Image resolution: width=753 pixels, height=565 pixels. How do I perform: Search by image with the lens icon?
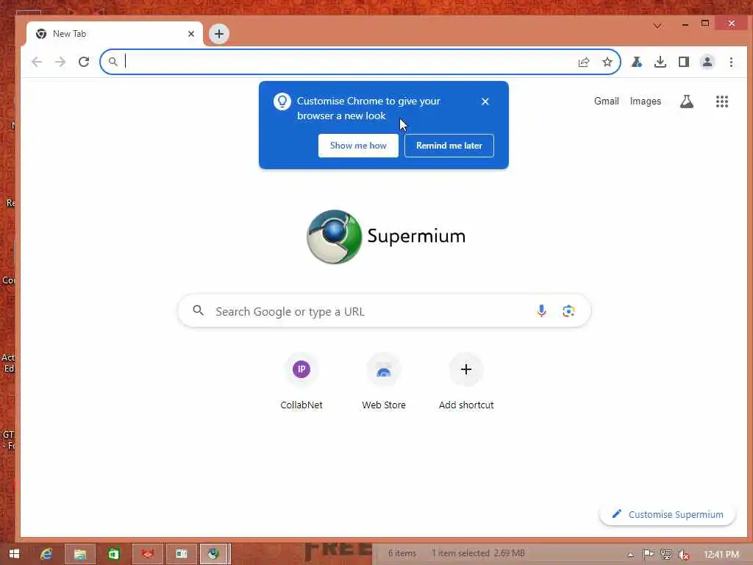568,311
